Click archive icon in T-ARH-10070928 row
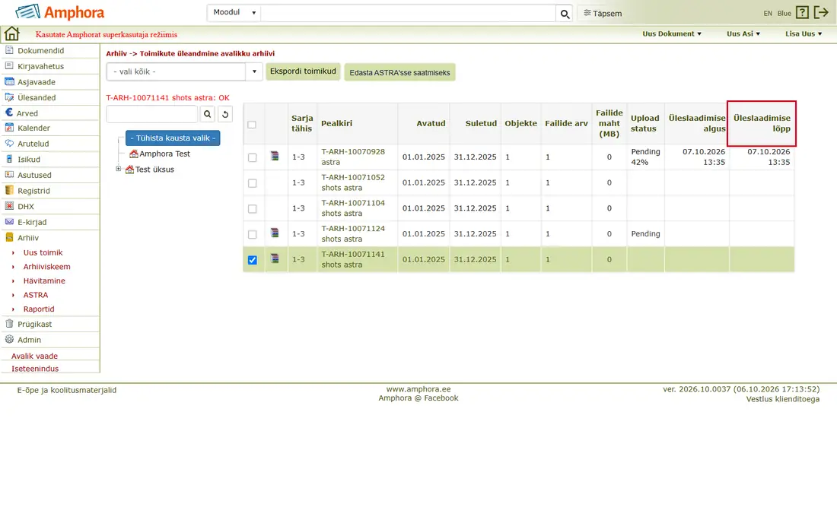 [x=275, y=156]
